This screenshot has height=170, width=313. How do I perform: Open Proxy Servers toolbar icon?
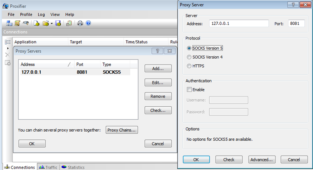pyautogui.click(x=9, y=23)
